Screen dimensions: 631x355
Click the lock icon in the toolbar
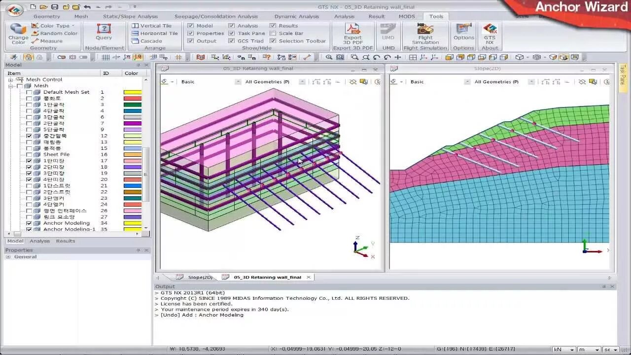(29, 57)
